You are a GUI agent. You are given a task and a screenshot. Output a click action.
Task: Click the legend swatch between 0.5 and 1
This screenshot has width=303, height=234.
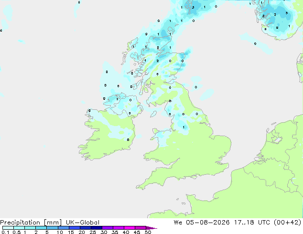tap(19, 228)
